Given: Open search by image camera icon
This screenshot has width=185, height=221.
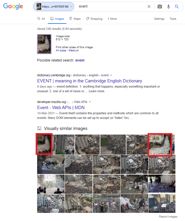Looking at the screenshot, I should coord(160,6).
